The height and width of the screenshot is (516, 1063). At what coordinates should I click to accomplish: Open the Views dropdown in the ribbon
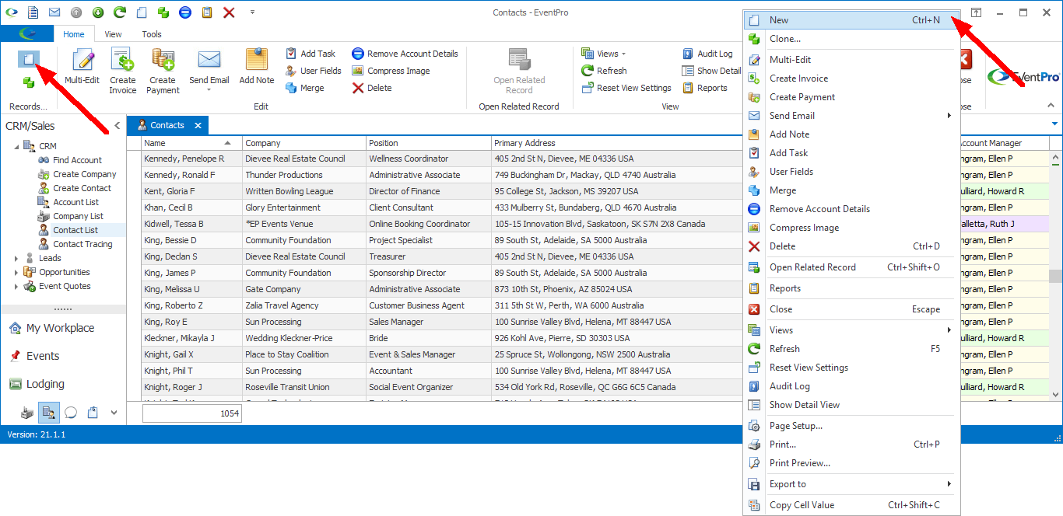coord(604,54)
